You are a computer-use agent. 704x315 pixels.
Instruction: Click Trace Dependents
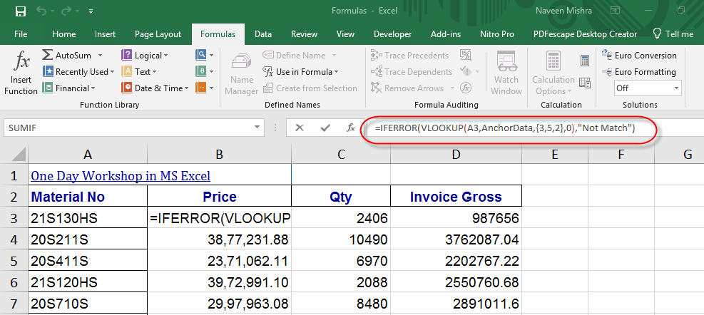(x=412, y=72)
